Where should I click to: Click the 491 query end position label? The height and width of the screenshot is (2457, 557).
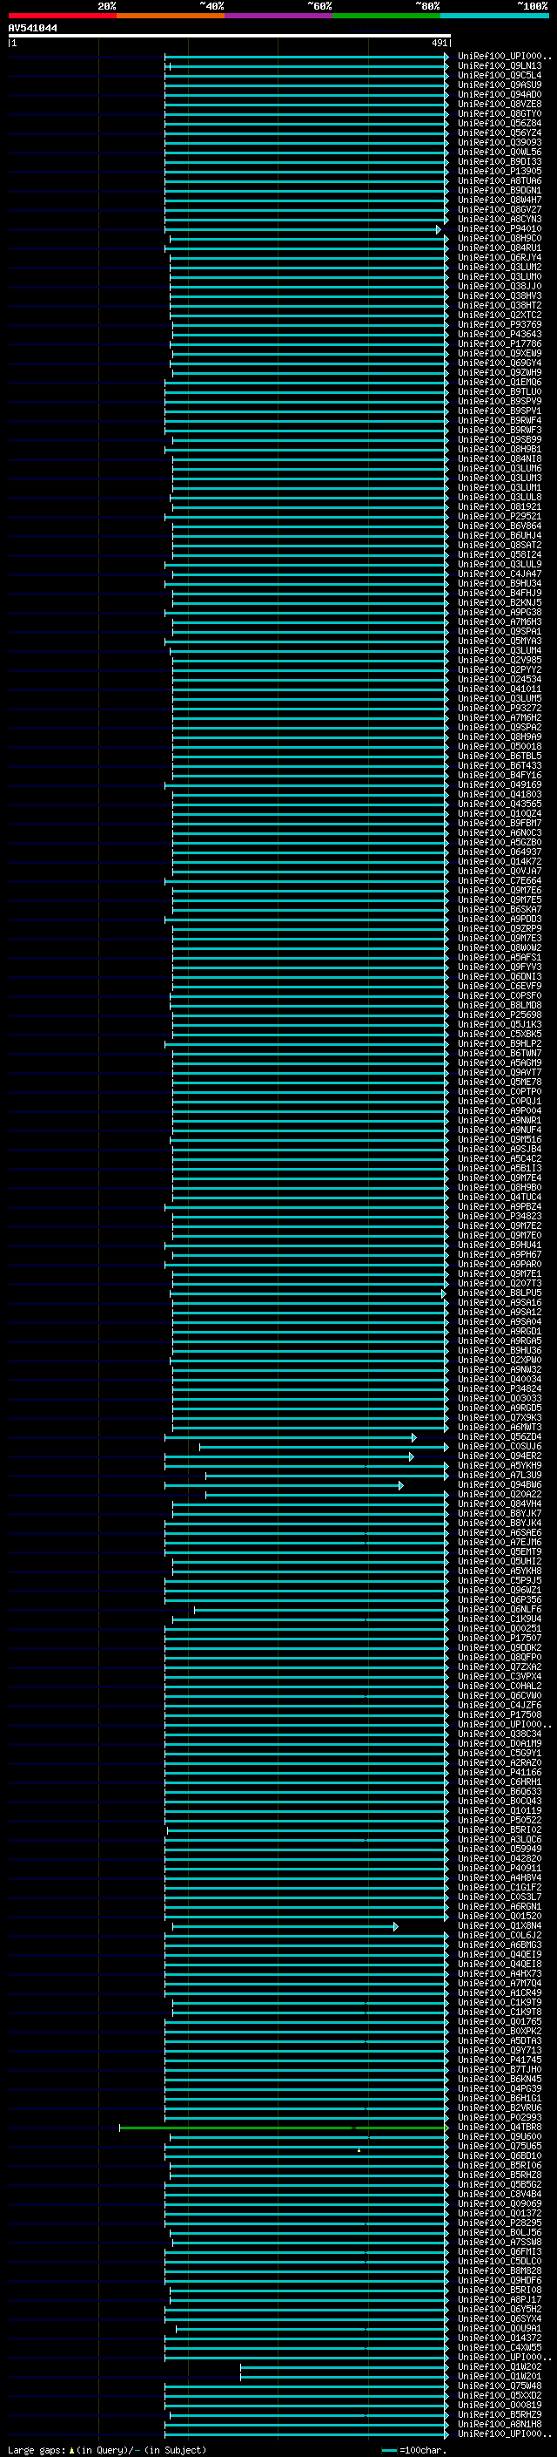[x=439, y=43]
